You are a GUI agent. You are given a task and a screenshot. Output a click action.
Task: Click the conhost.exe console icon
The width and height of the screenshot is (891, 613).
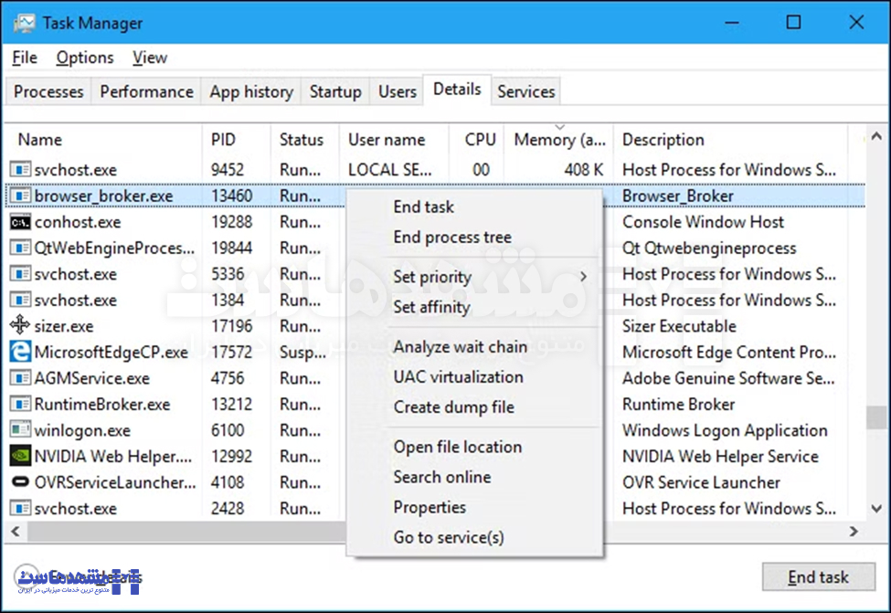coord(20,222)
